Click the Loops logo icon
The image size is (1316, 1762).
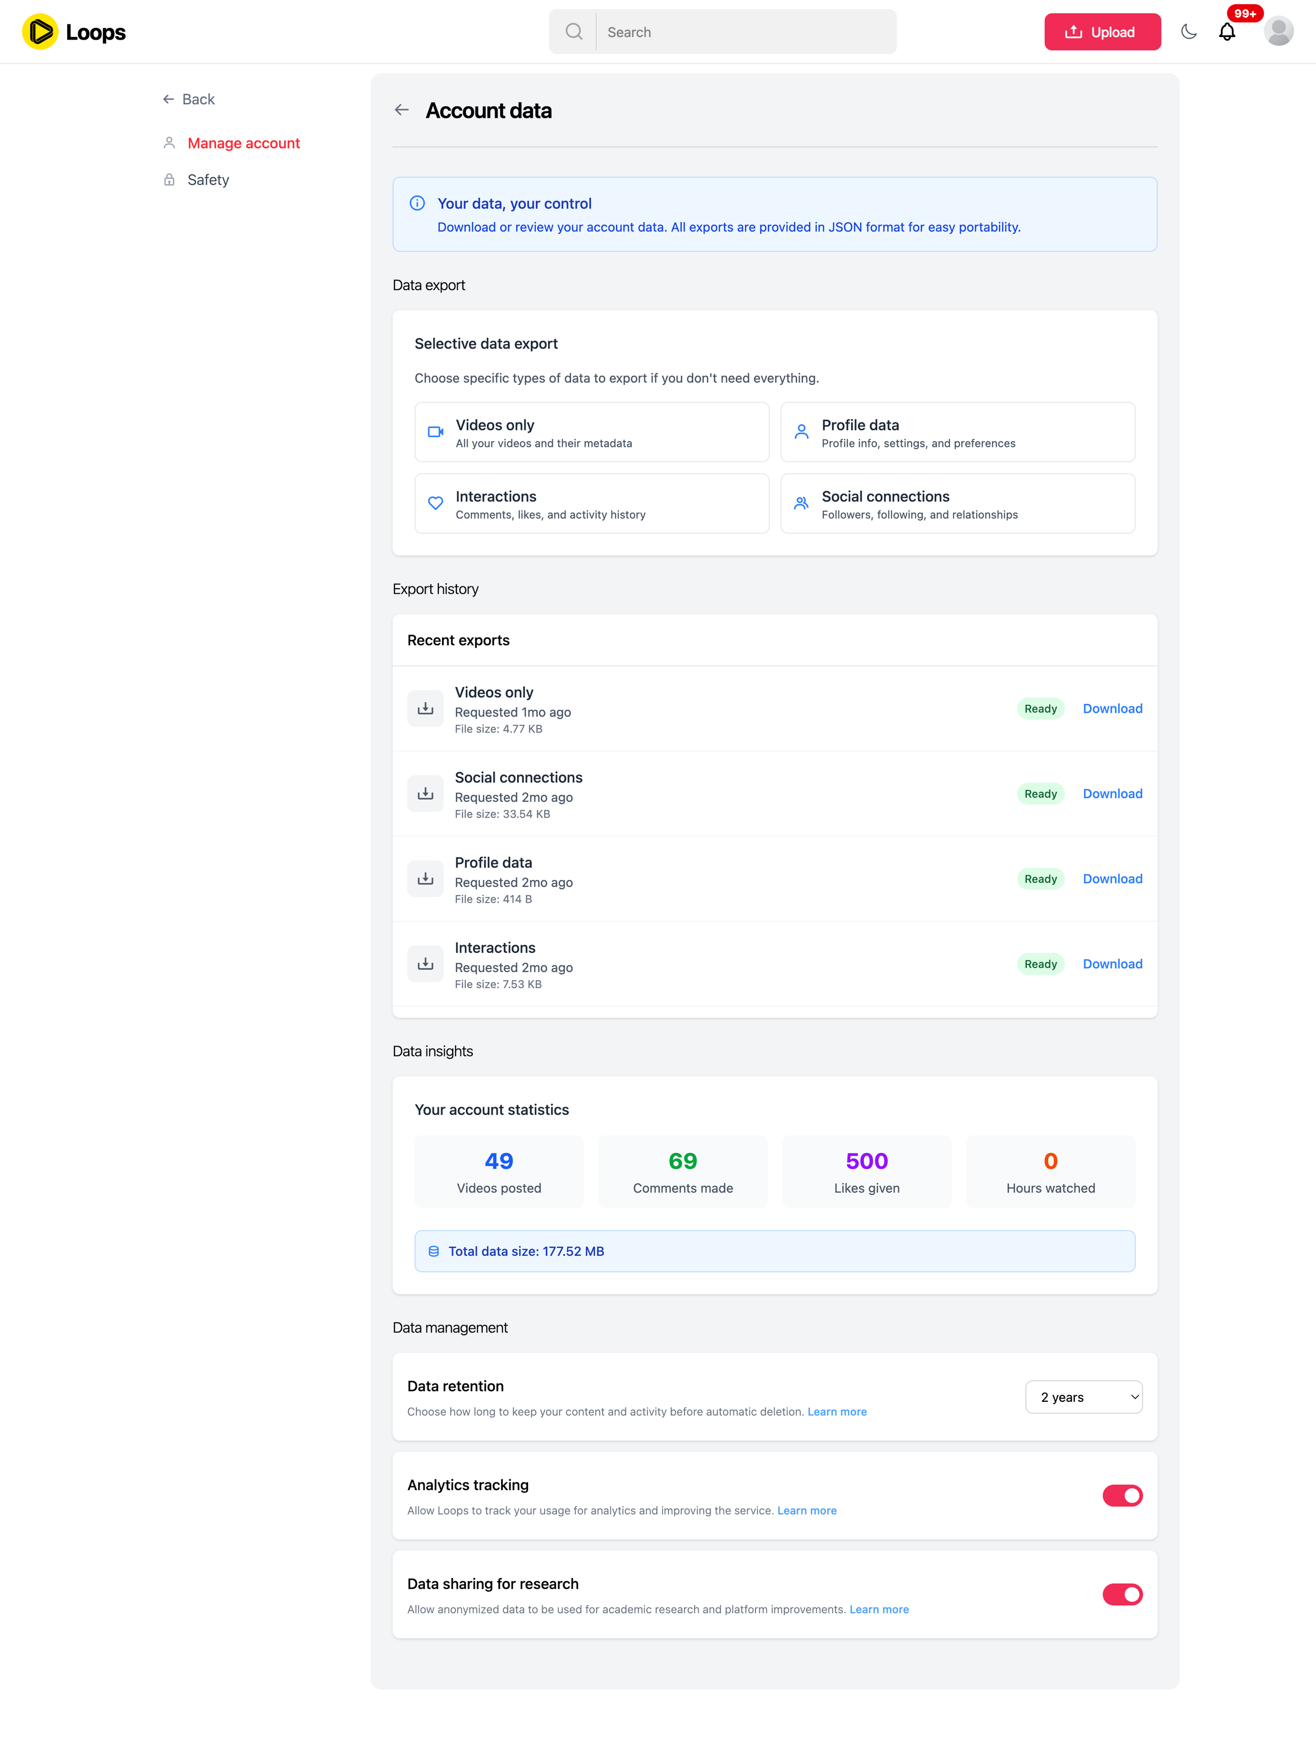click(40, 32)
